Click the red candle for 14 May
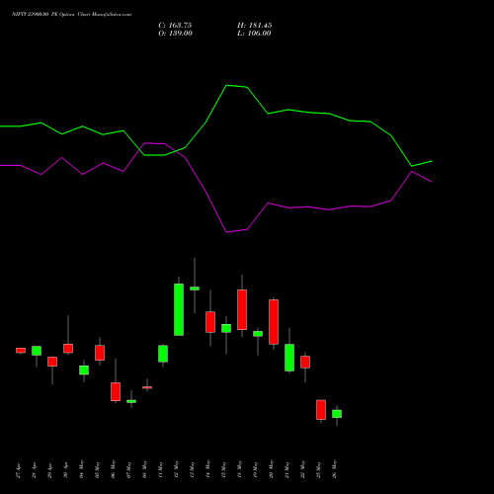The width and height of the screenshot is (494, 494). [210, 322]
